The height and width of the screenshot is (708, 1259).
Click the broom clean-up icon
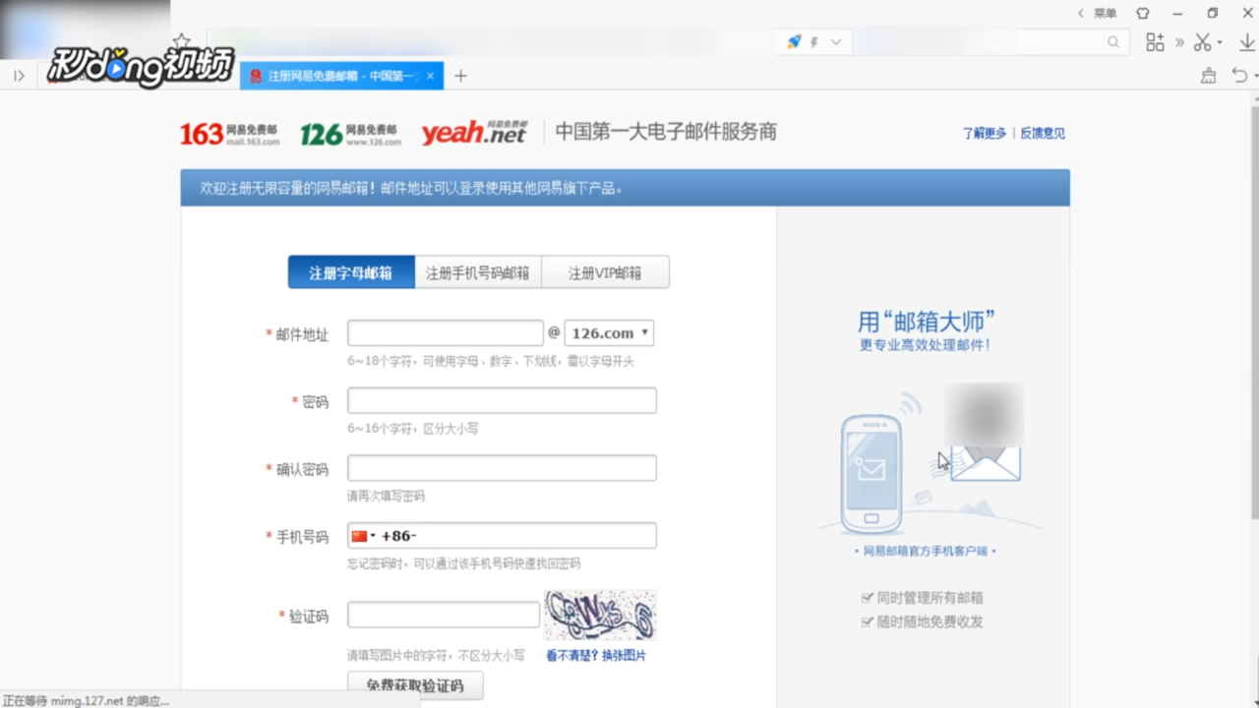1209,76
